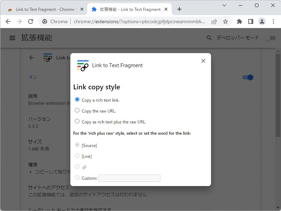Bookmark this tab with the star icon
This screenshot has width=281, height=211.
pos(225,22)
